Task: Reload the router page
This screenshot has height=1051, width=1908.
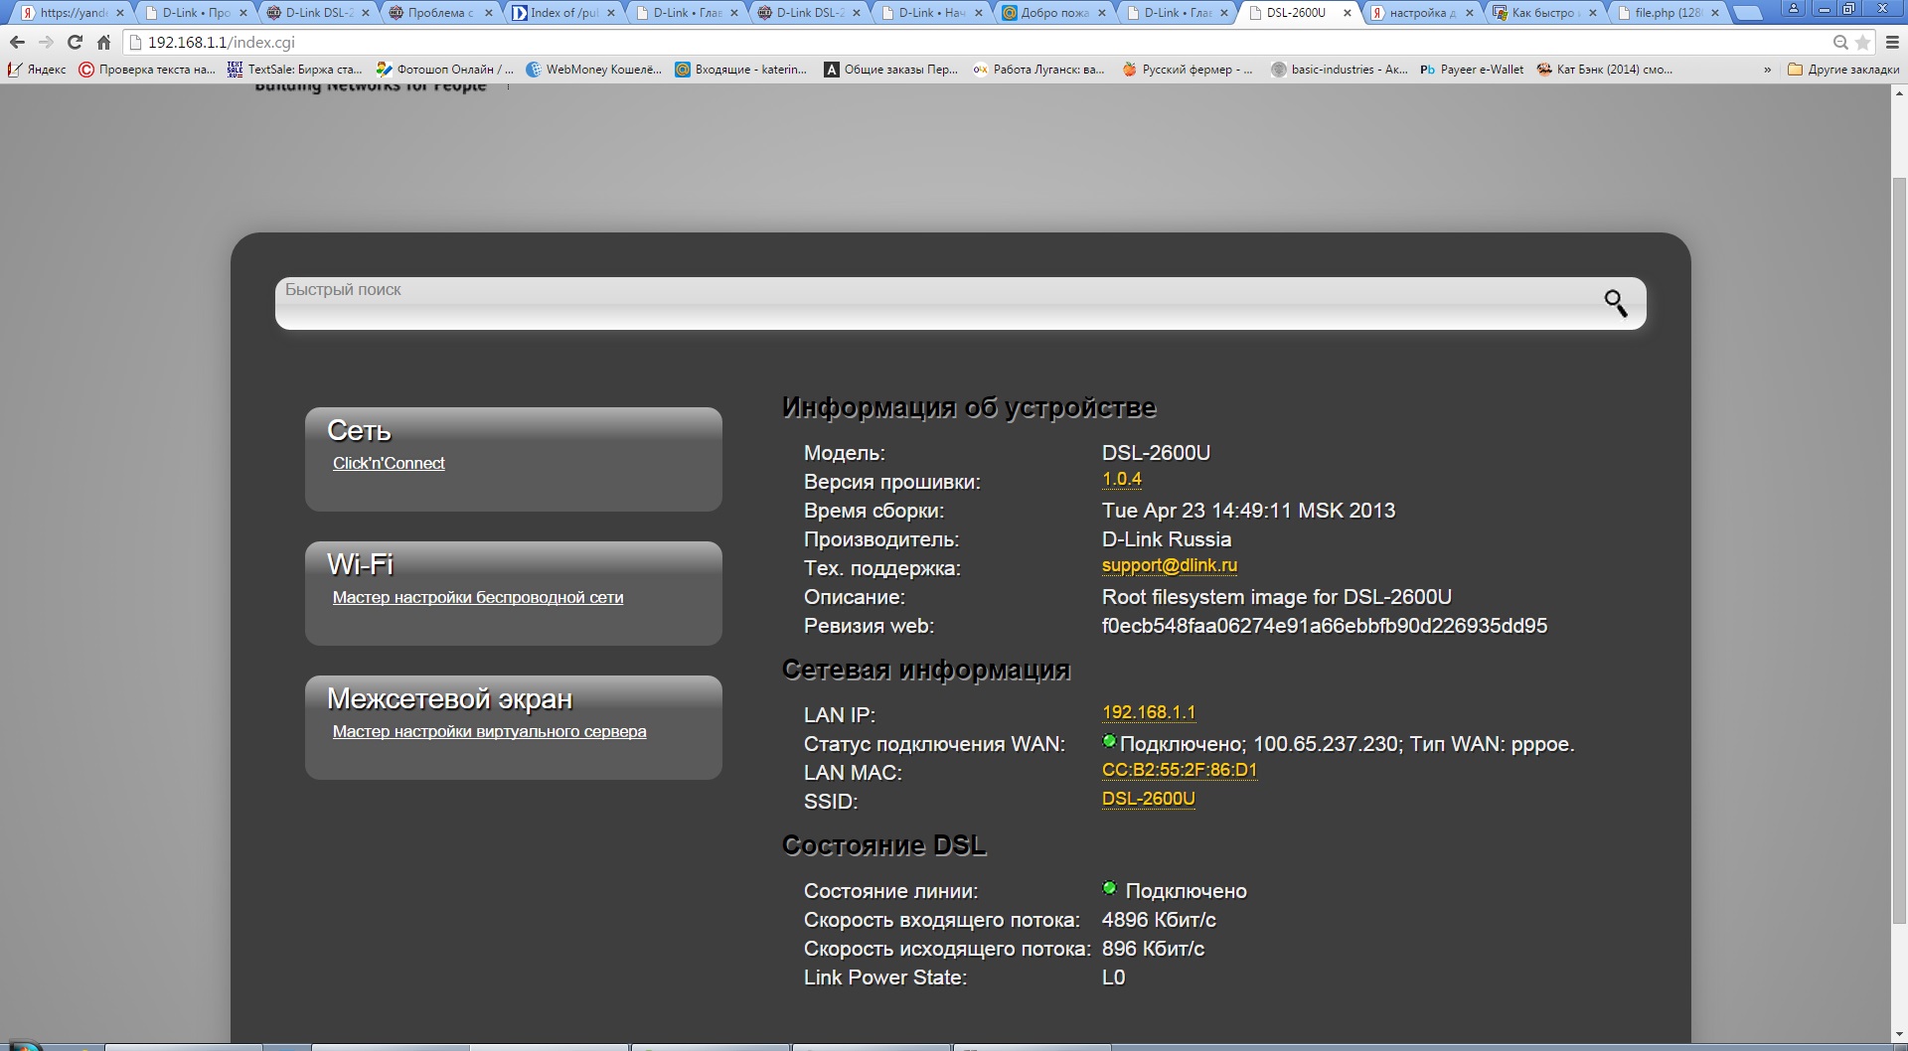Action: 75,43
